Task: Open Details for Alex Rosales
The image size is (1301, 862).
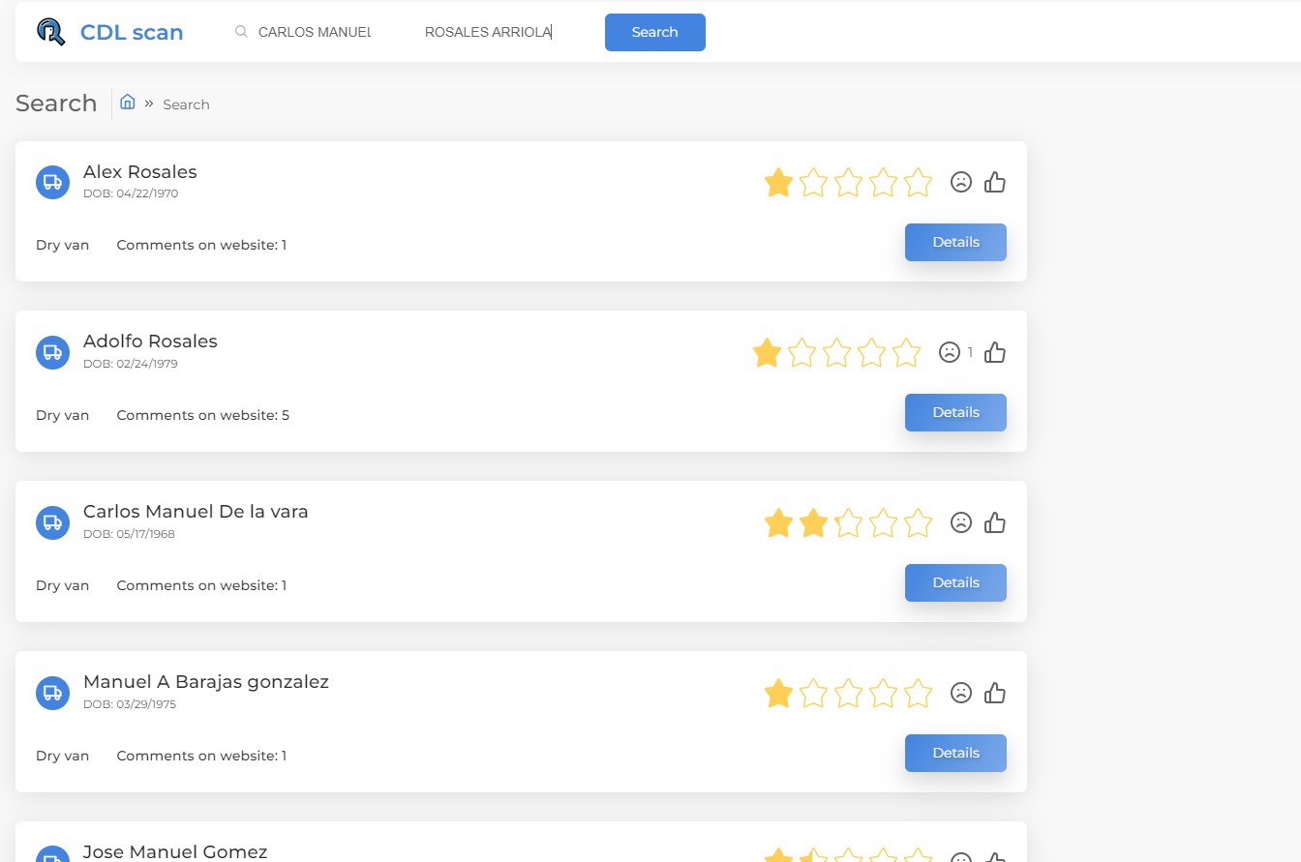Action: tap(955, 242)
